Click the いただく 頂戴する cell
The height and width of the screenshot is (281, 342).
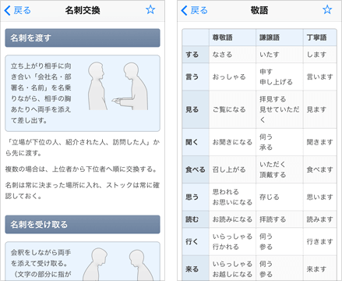(280, 169)
